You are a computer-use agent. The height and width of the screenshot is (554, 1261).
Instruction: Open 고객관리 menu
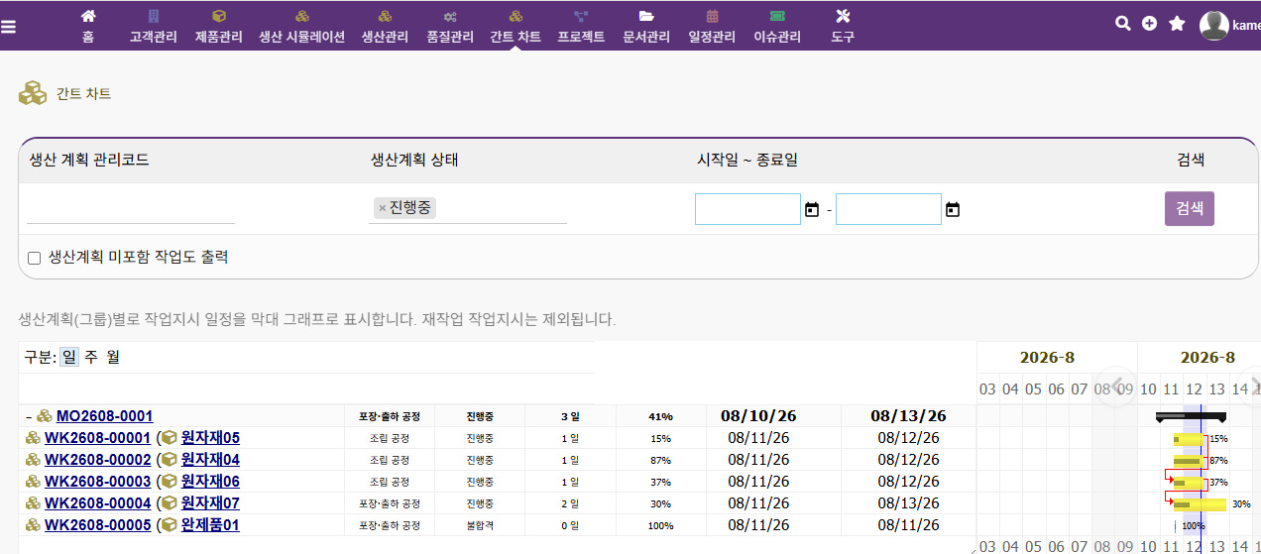pyautogui.click(x=153, y=27)
